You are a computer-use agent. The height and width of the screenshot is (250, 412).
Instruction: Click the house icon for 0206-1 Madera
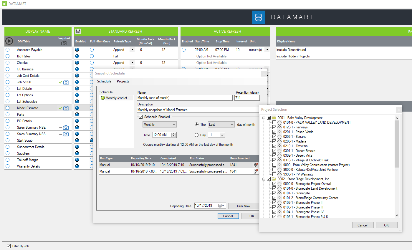point(279,141)
